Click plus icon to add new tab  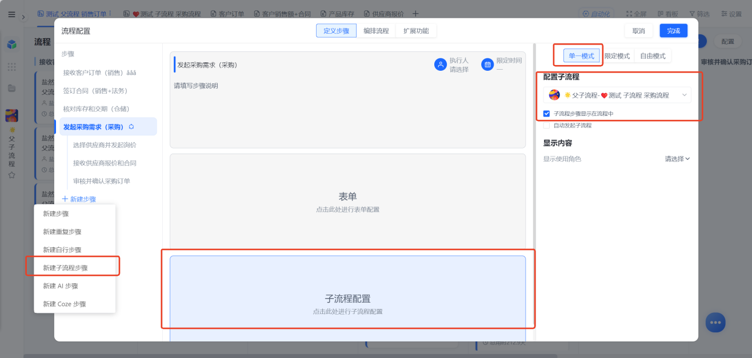(415, 13)
